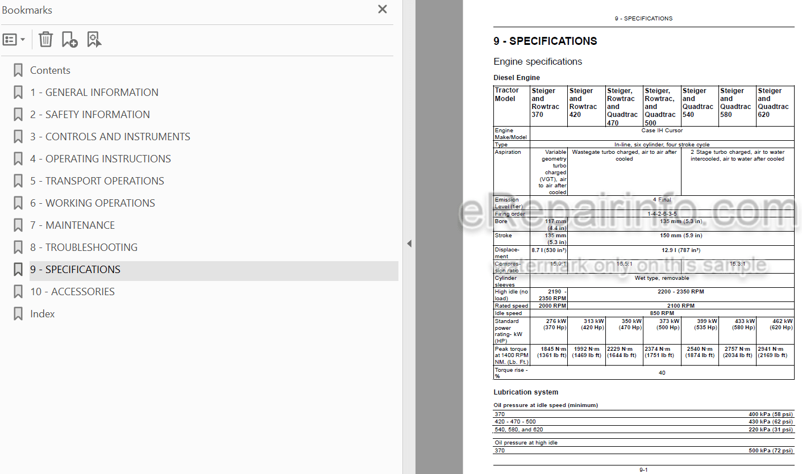Jump to 10 - ACCESSORIES bookmark
The image size is (802, 474).
[x=72, y=292]
